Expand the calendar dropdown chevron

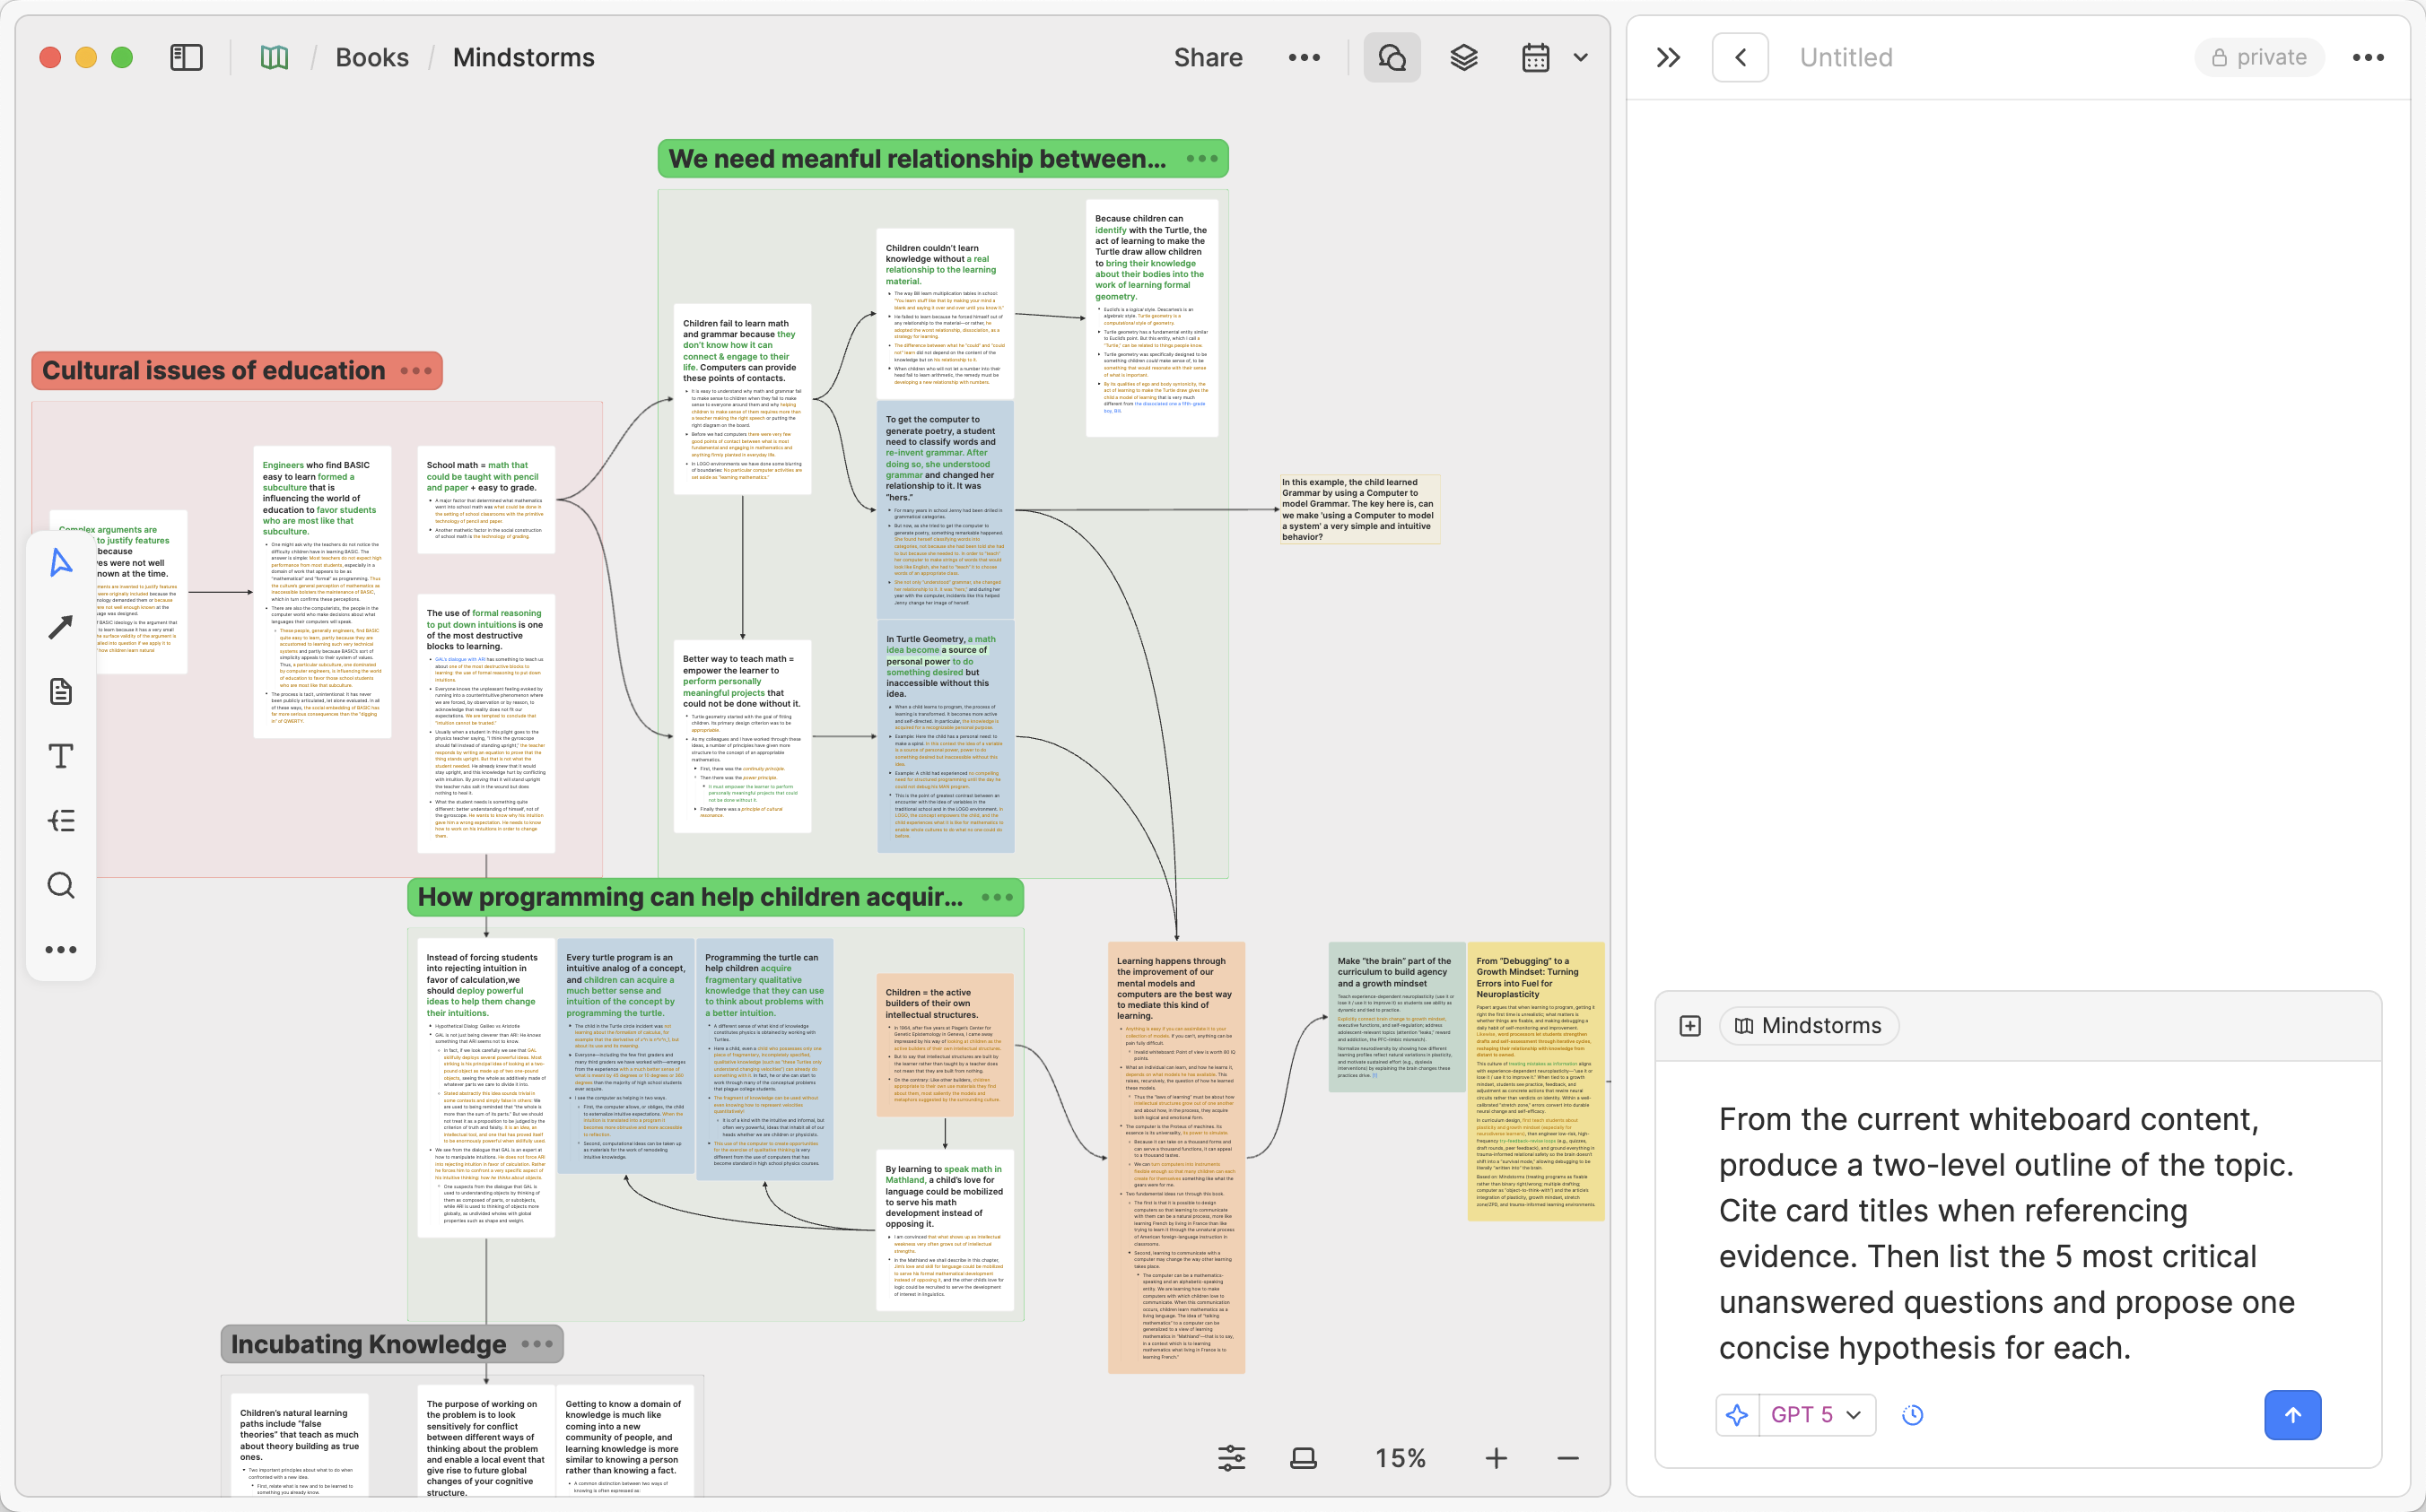pyautogui.click(x=1580, y=57)
